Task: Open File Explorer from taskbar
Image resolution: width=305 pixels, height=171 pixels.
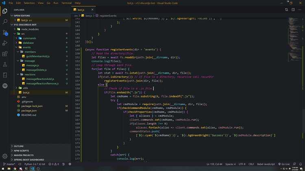Action: [x=9, y=169]
